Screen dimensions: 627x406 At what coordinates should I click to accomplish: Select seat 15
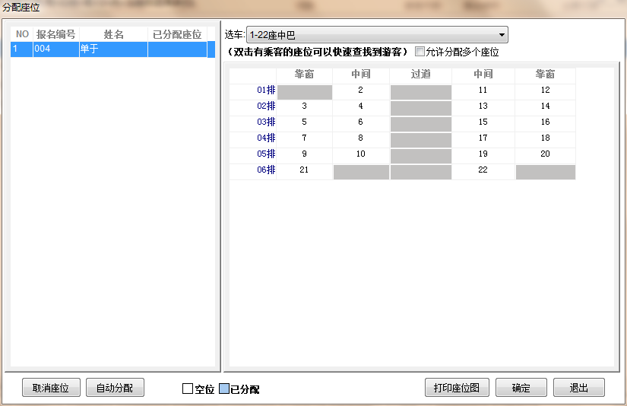(483, 122)
